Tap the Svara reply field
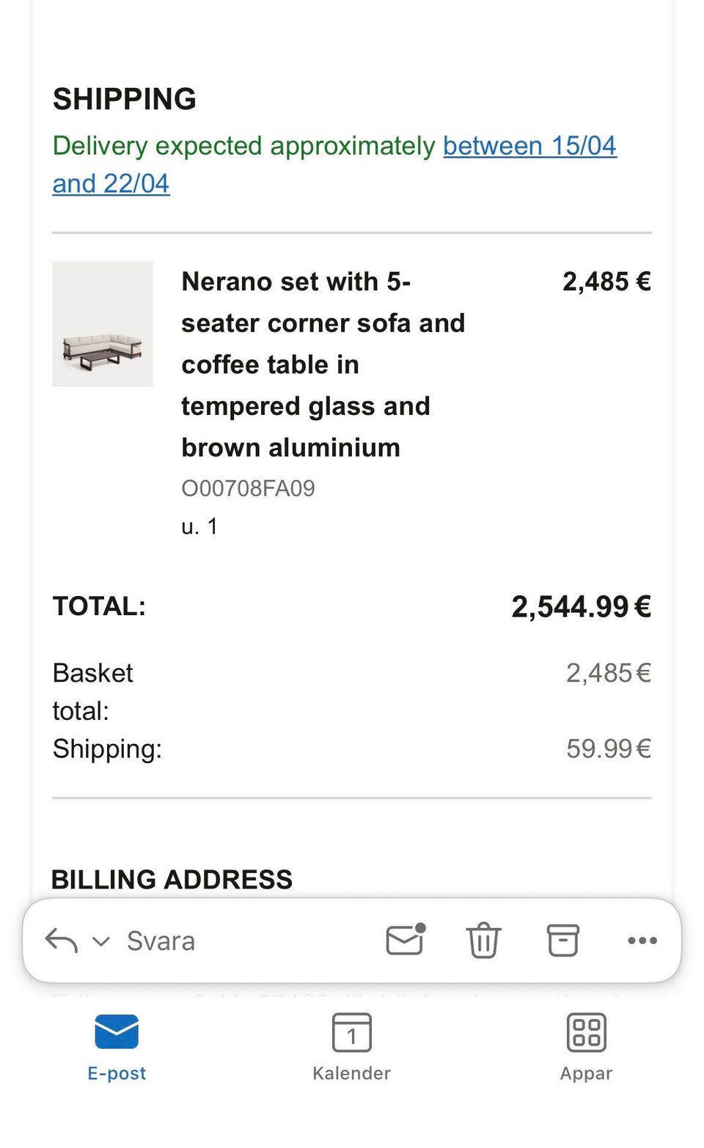The height and width of the screenshot is (1148, 704). (161, 941)
